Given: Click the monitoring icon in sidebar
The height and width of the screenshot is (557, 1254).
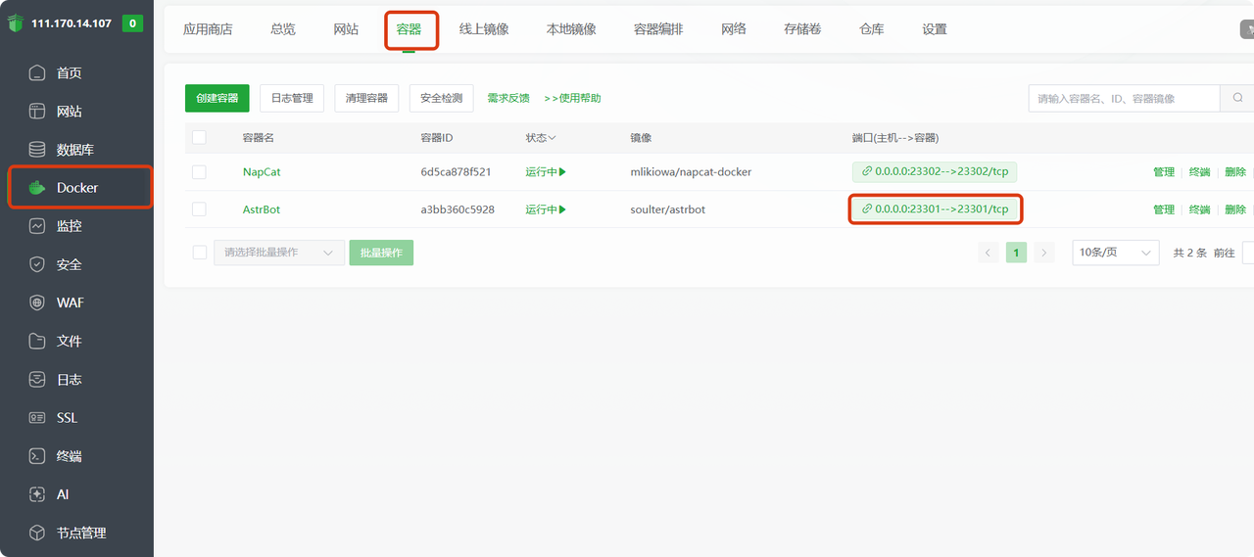Looking at the screenshot, I should [x=37, y=226].
